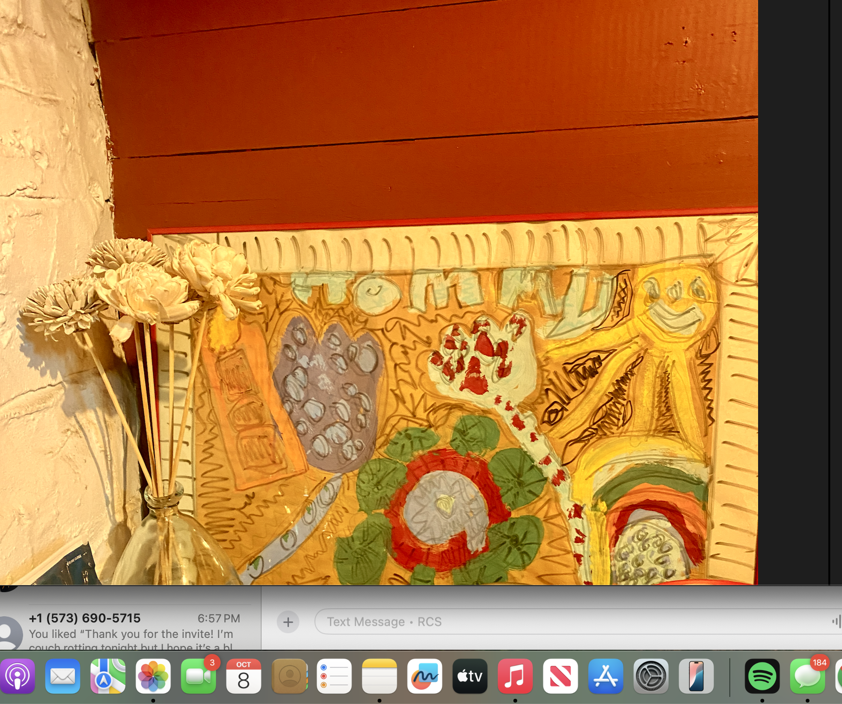Open Apple News from the dock
This screenshot has height=704, width=842.
pyautogui.click(x=561, y=676)
